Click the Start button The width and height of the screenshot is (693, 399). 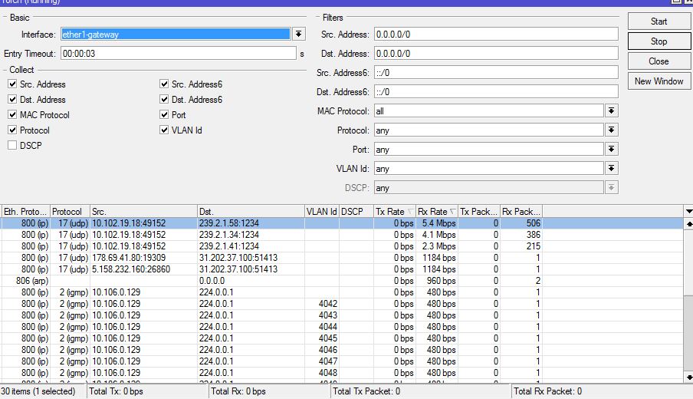[659, 21]
